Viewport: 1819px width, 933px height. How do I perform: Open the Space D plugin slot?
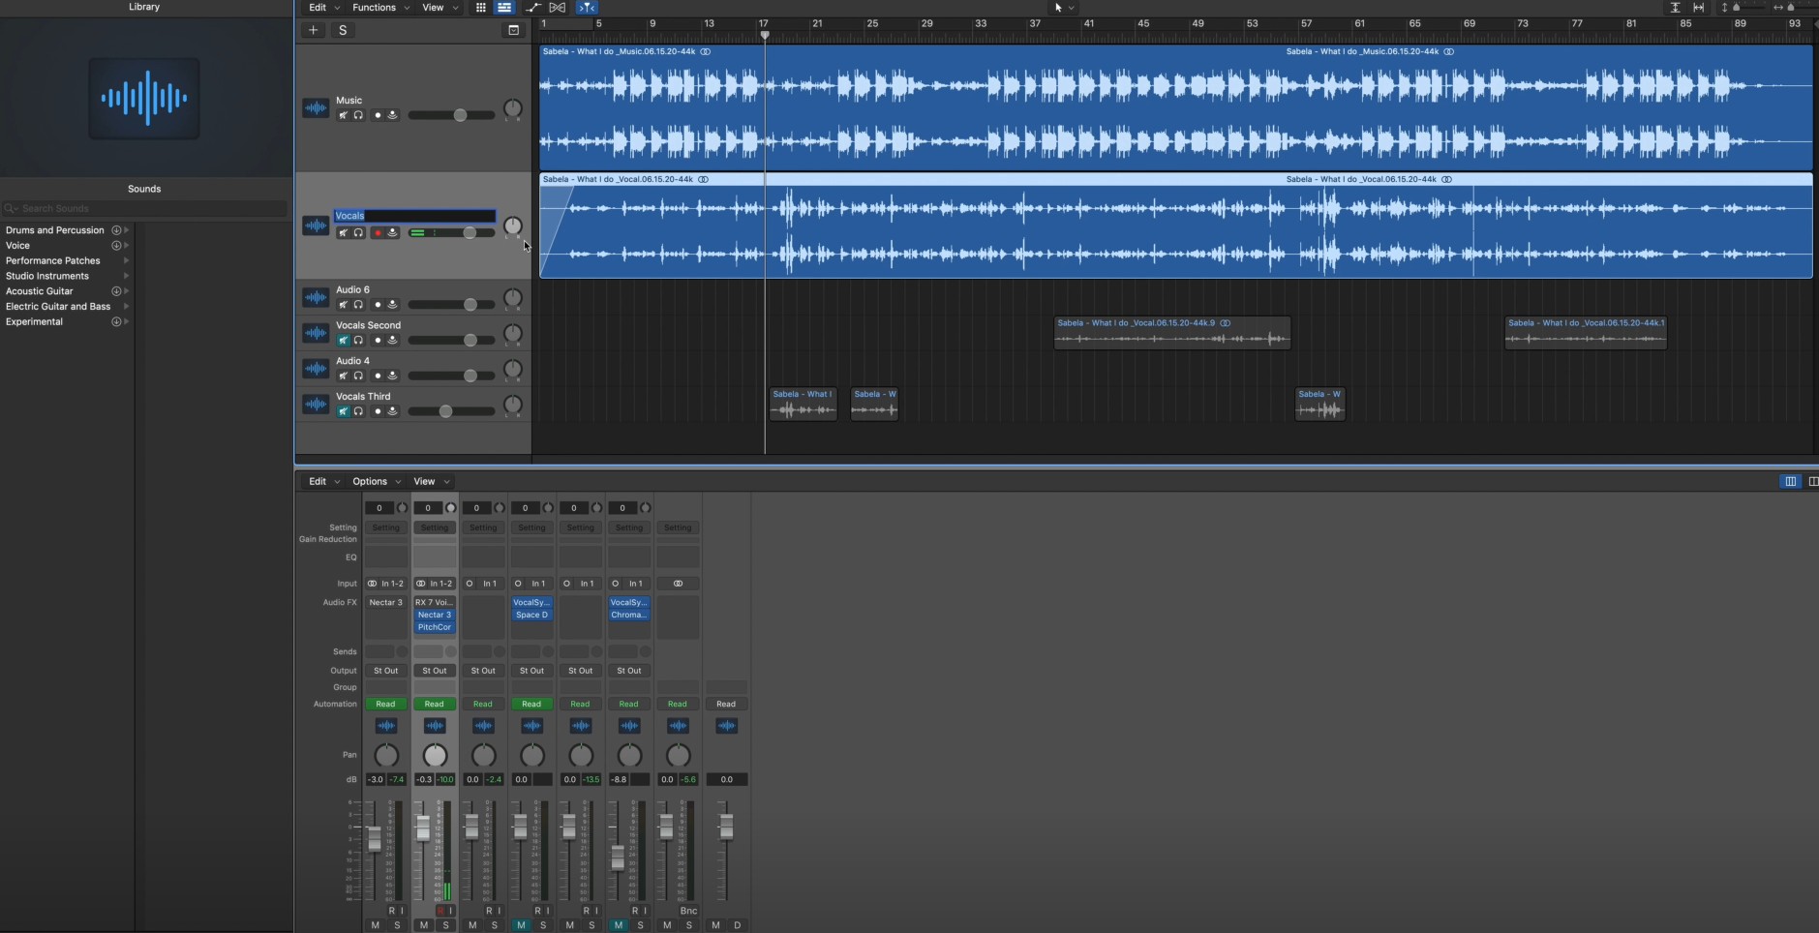[531, 615]
